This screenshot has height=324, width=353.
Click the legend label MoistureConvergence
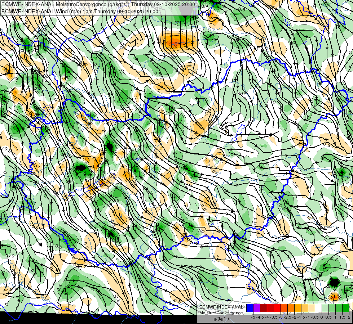(x=221, y=313)
